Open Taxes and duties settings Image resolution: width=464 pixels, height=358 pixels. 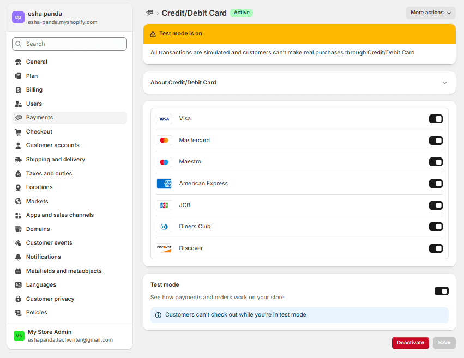click(x=49, y=173)
